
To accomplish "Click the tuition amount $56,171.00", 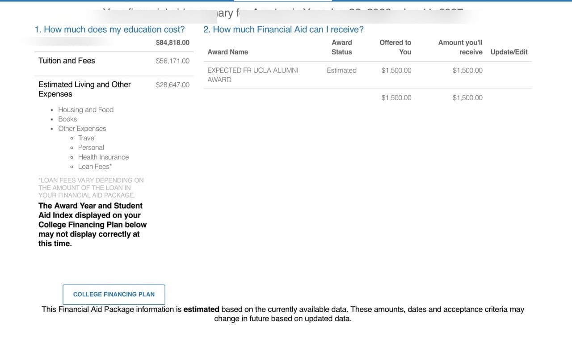I will pos(172,61).
